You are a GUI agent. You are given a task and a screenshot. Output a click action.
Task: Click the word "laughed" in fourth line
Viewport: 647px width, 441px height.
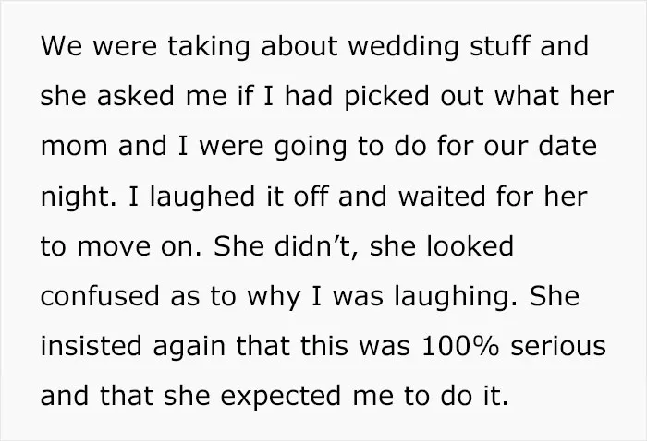point(202,198)
